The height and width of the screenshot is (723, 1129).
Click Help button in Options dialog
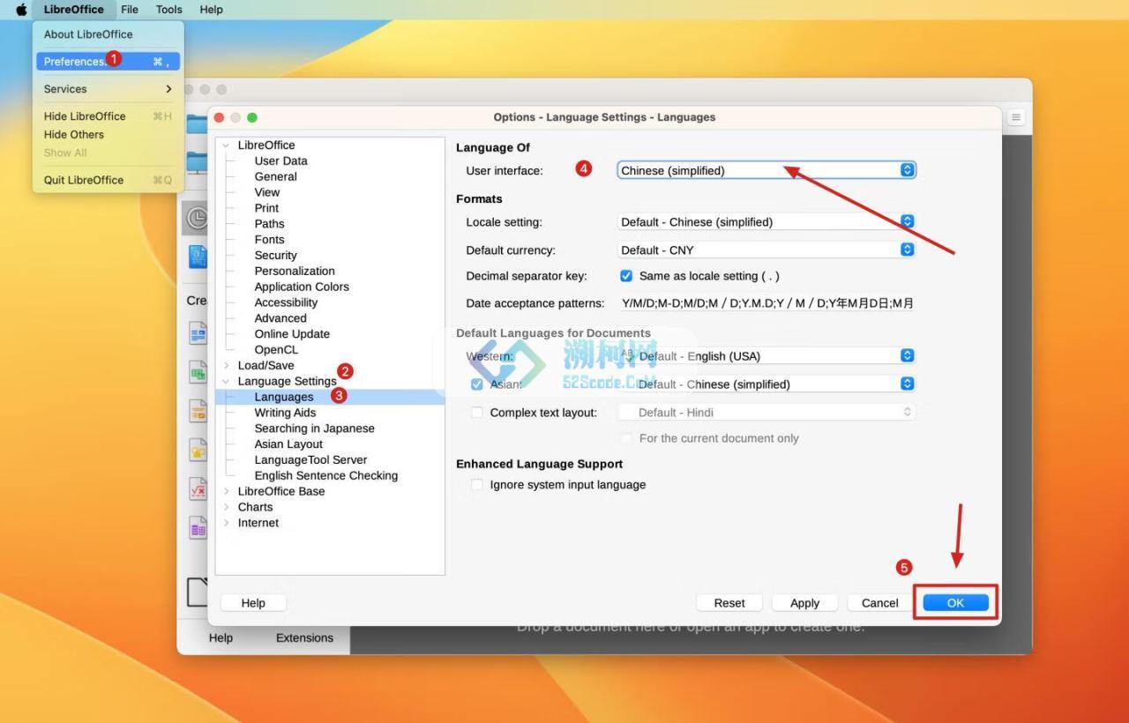253,603
